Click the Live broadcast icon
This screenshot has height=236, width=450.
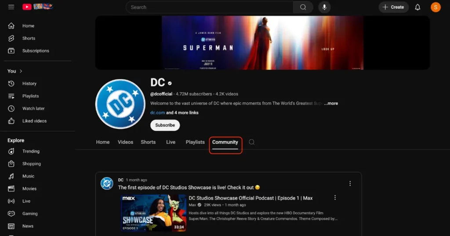[x=11, y=201]
